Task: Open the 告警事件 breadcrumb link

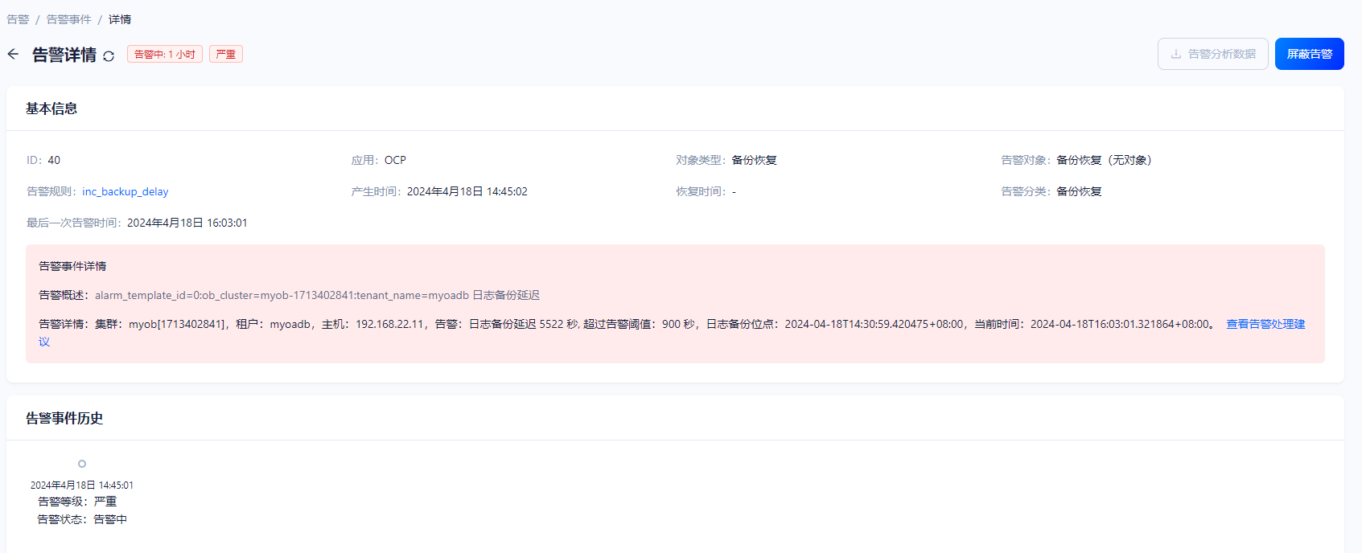Action: [68, 19]
